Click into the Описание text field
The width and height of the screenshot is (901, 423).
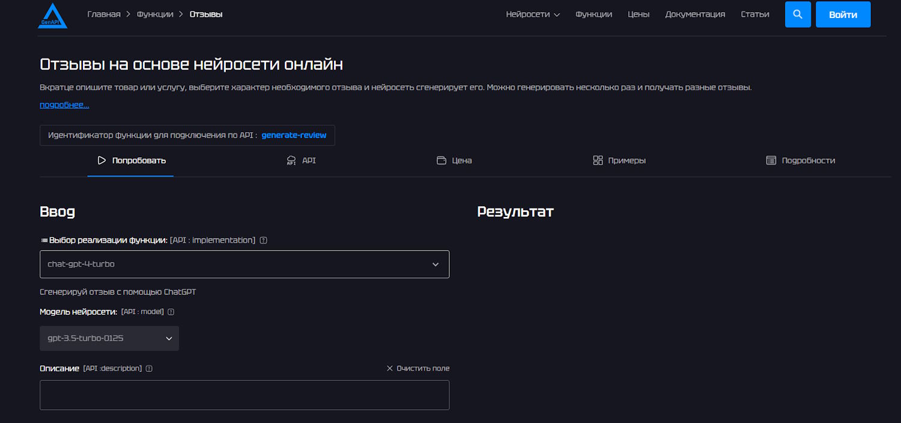[244, 395]
